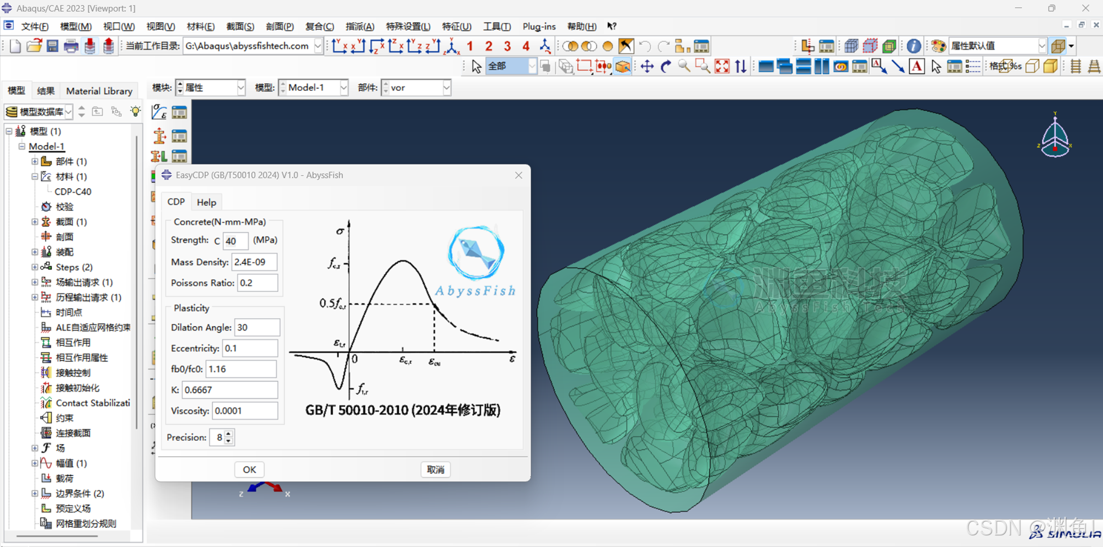
Task: Open the 工具(T) menu
Action: point(497,26)
